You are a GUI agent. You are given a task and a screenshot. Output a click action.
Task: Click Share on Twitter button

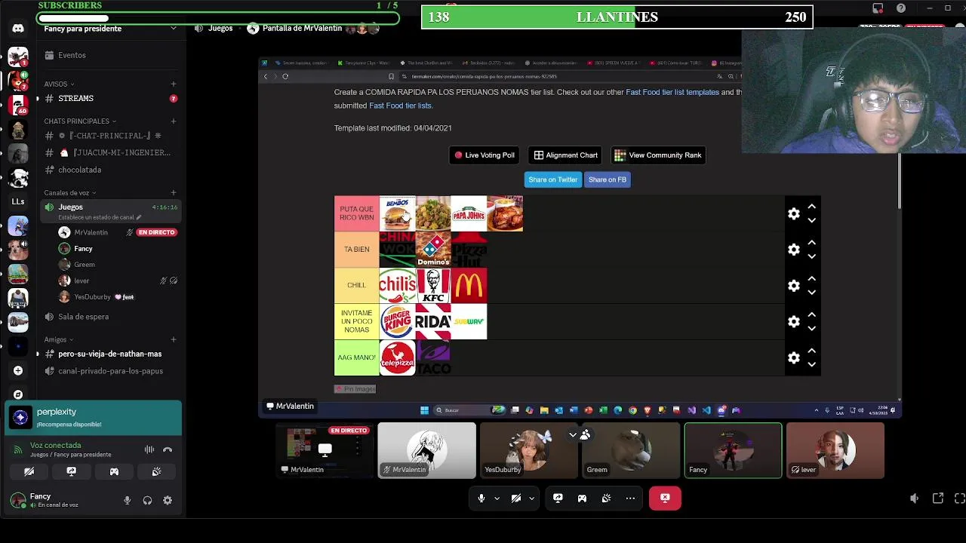pyautogui.click(x=552, y=179)
